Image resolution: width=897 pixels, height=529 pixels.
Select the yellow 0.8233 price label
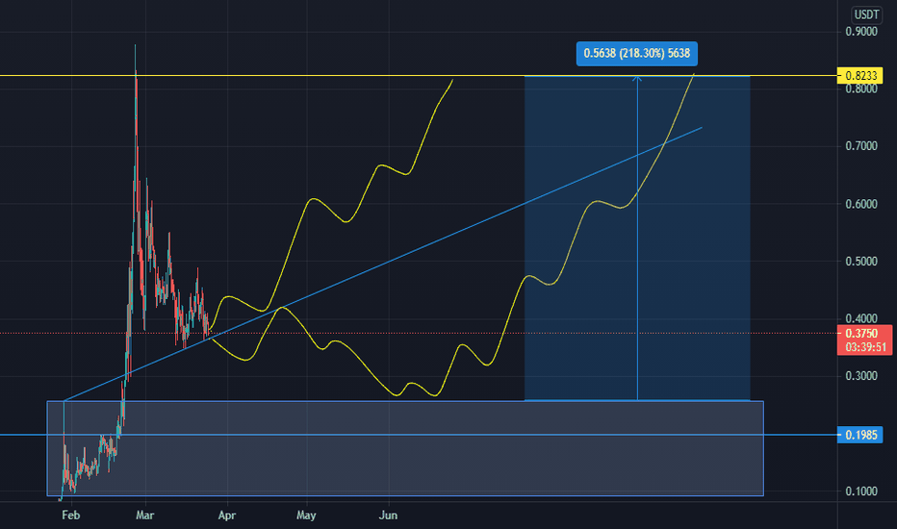[861, 75]
